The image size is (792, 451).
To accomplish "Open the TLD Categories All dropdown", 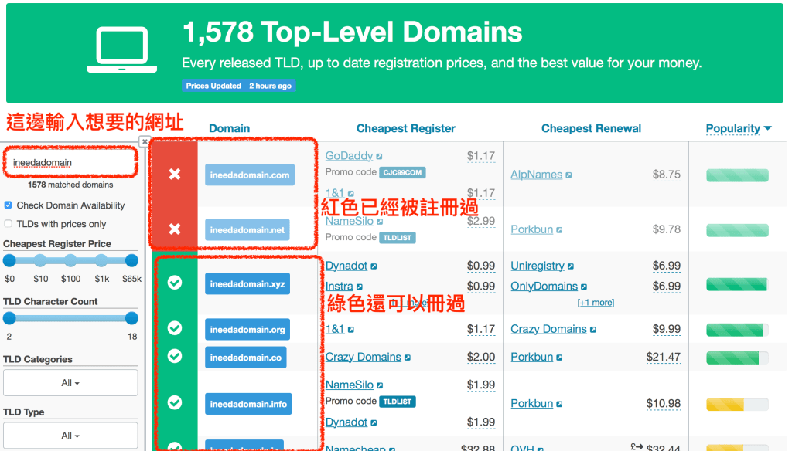I will 70,383.
